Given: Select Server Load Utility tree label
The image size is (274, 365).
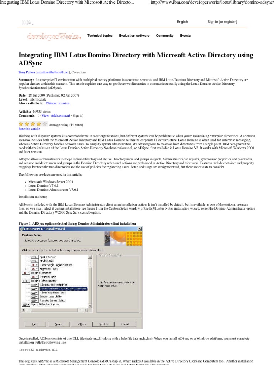Looking at the screenshot, I should point(51,297).
